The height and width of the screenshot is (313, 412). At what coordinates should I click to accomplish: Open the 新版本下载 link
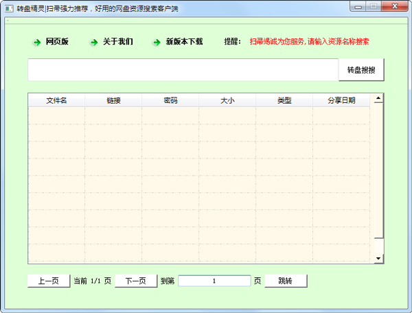(x=184, y=42)
